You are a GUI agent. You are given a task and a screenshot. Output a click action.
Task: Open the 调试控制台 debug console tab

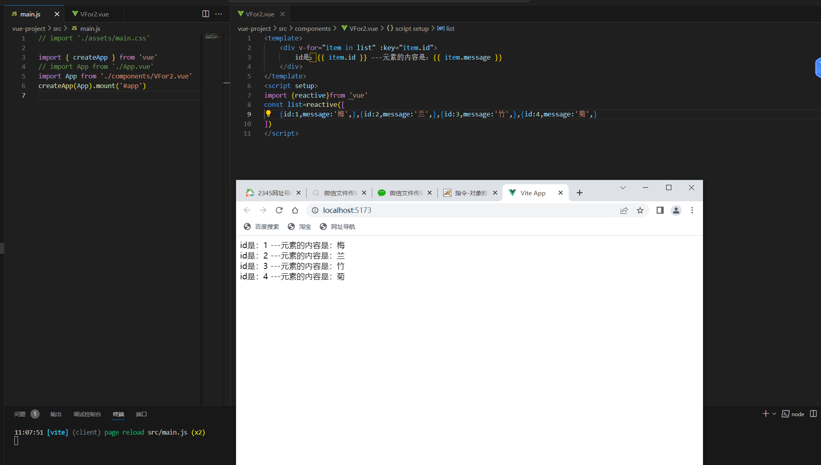(x=87, y=414)
